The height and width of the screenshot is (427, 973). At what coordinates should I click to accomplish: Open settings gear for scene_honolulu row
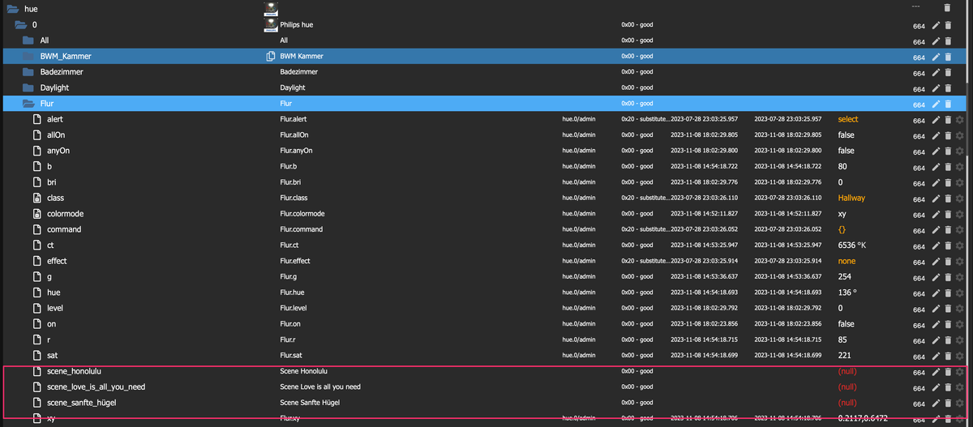click(x=959, y=373)
